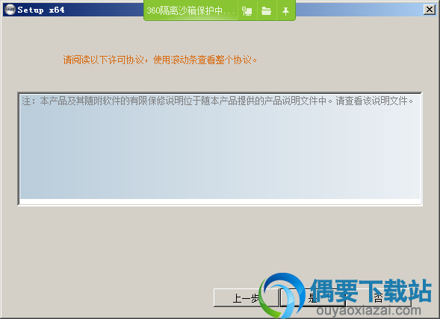This screenshot has width=440, height=319.
Task: Click the sandbox monitor icon in green bar
Action: (x=247, y=11)
